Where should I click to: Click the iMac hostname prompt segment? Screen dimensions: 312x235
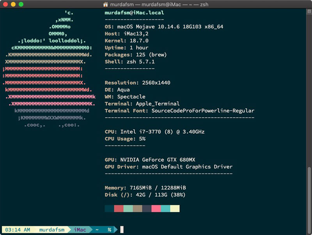[80, 230]
